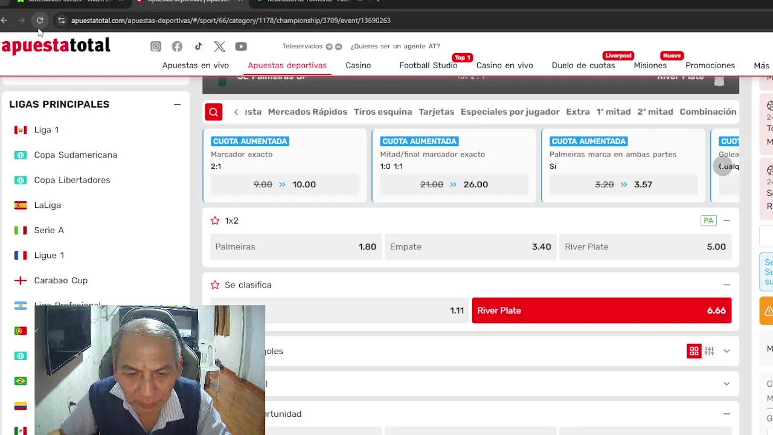Image resolution: width=773 pixels, height=435 pixels.
Task: Select boosted odds 3.57 Palmeiras marca ambas partes
Action: click(623, 184)
